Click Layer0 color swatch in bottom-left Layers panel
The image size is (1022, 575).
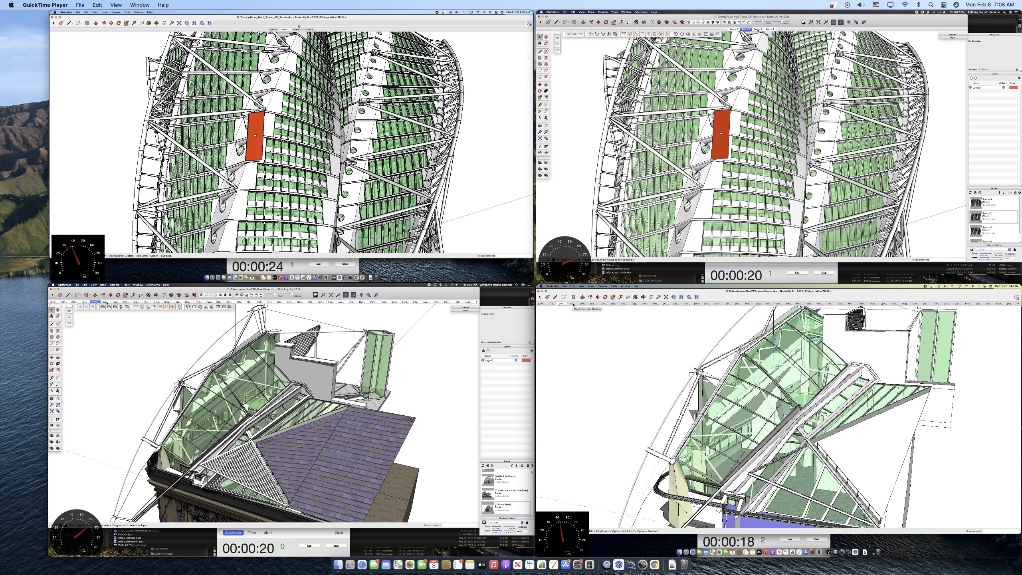(526, 361)
